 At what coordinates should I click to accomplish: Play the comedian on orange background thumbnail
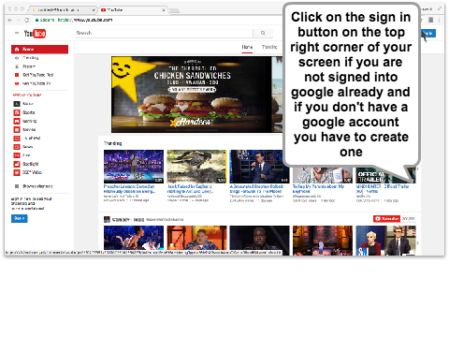click(x=196, y=238)
